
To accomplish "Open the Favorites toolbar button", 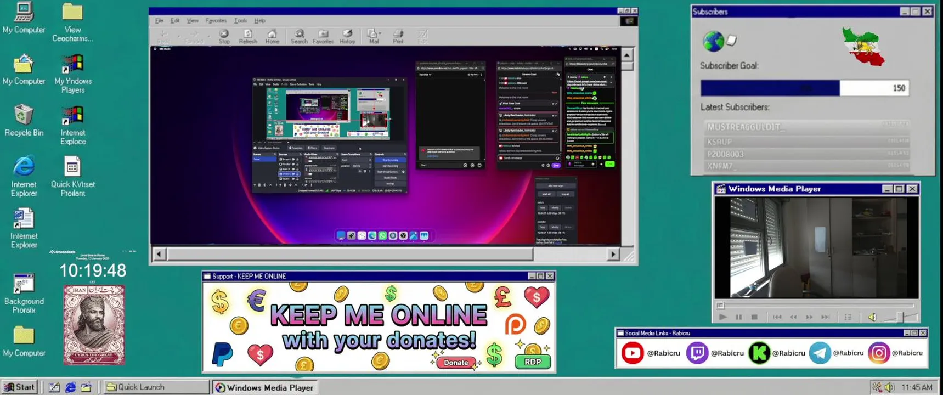I will click(x=323, y=37).
